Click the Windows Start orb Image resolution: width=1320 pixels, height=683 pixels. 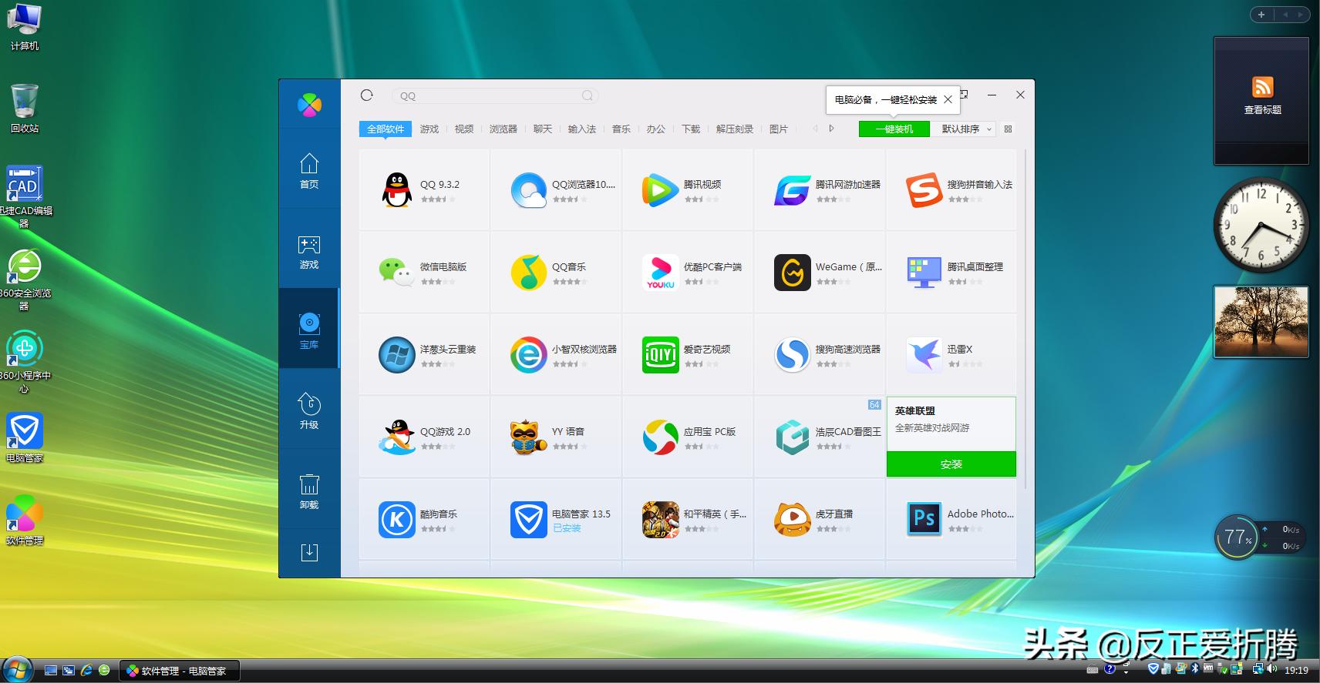coord(17,669)
